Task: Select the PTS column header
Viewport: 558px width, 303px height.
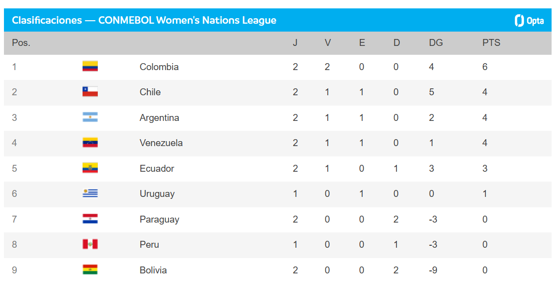Action: click(491, 43)
